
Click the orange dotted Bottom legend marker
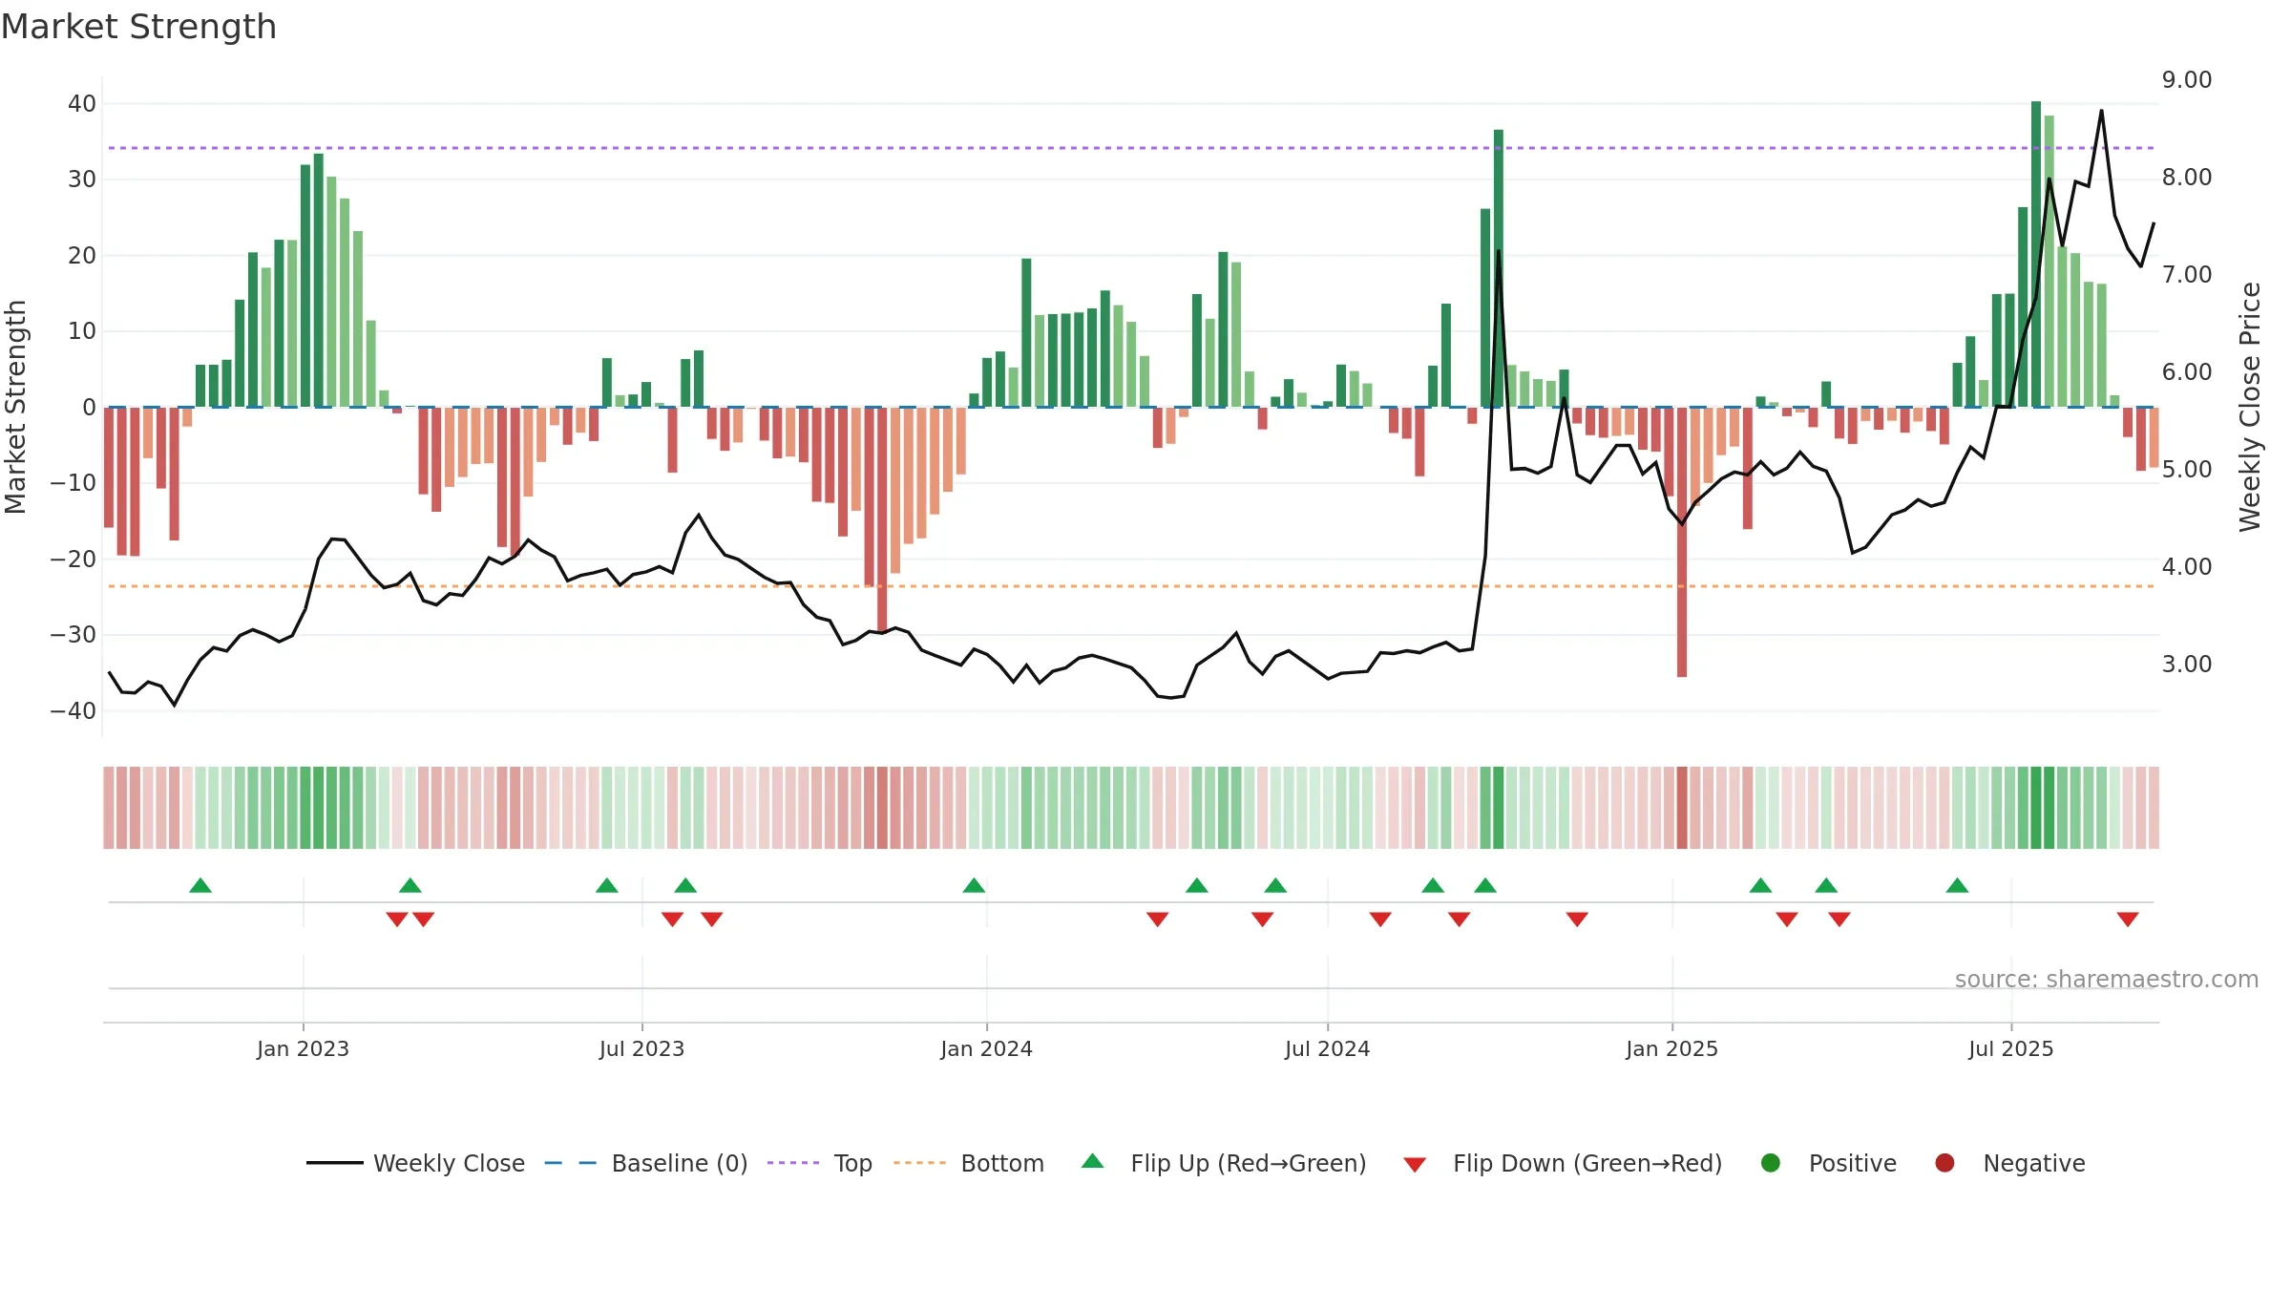pyautogui.click(x=920, y=1163)
